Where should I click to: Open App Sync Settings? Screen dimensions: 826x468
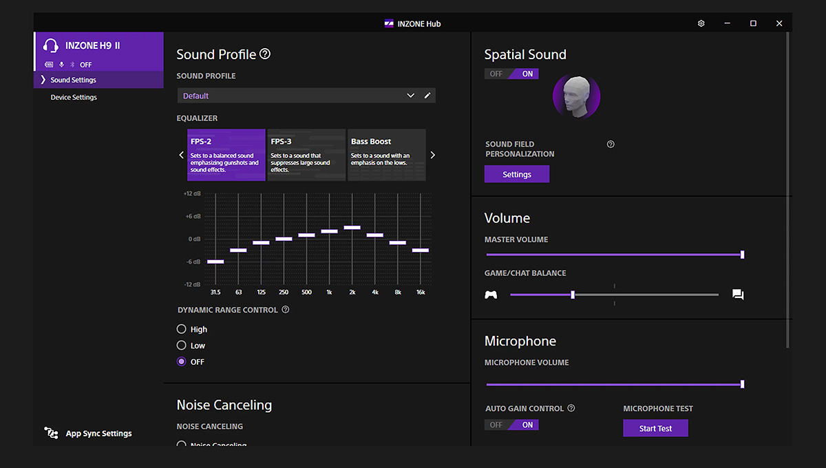[98, 434]
